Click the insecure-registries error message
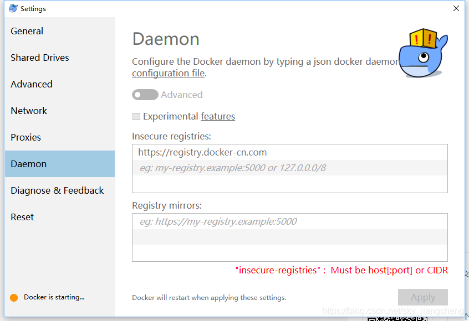Screen dimensions: 469x321 pyautogui.click(x=341, y=270)
